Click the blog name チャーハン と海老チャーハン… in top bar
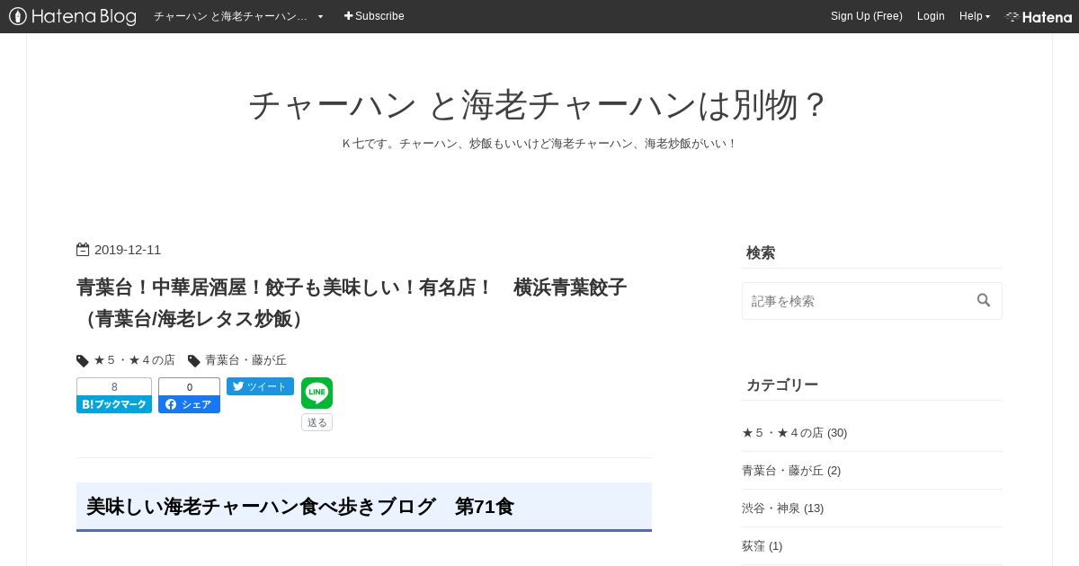Viewport: 1079px width, 566px height. pos(231,16)
